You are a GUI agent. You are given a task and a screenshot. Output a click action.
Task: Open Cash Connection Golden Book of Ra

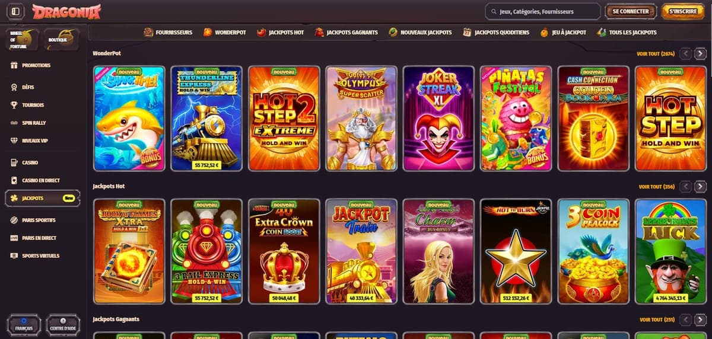pos(593,119)
